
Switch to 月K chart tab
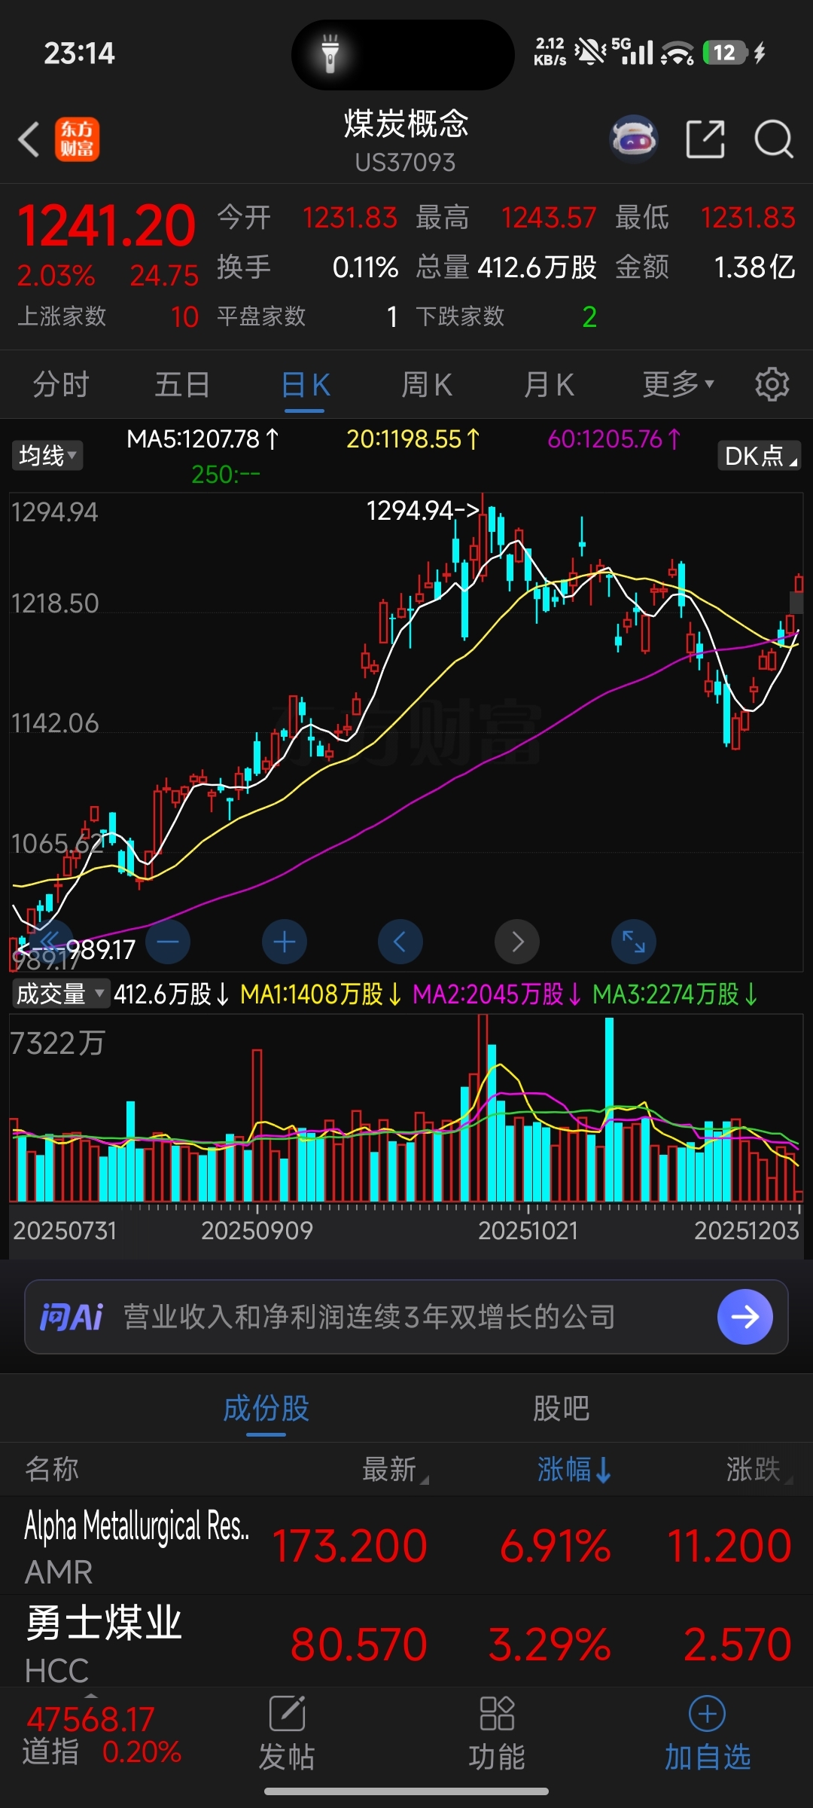click(549, 384)
